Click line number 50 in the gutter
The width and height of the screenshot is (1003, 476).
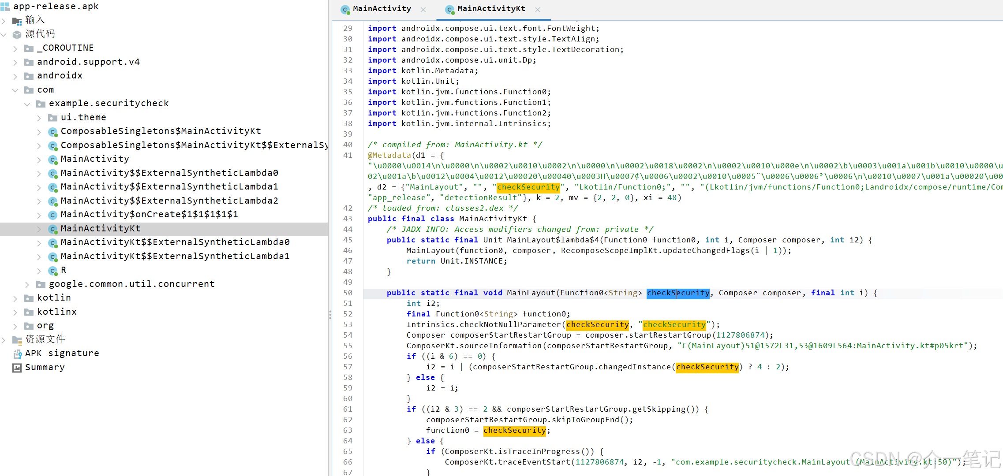(348, 293)
